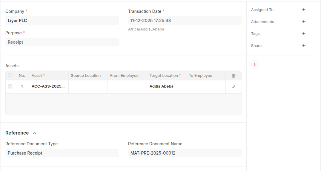Click the Company field with Liyor PLC

coord(62,21)
